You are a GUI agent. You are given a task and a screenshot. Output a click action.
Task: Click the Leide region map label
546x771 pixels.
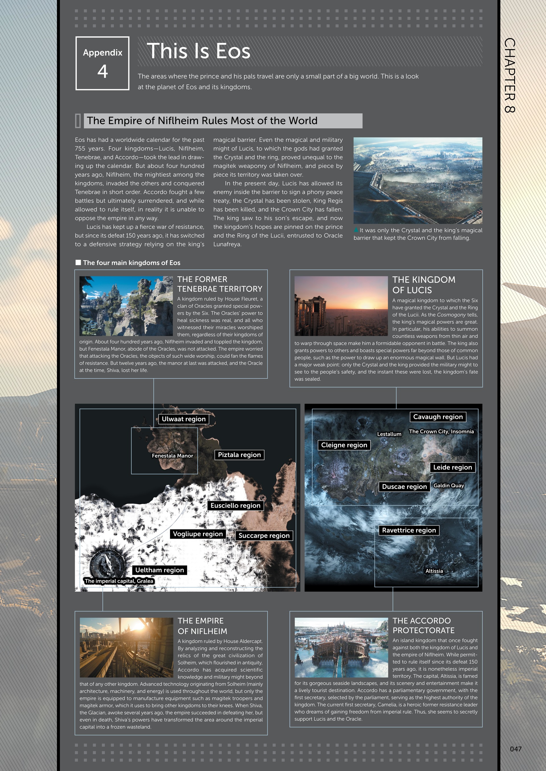point(452,467)
